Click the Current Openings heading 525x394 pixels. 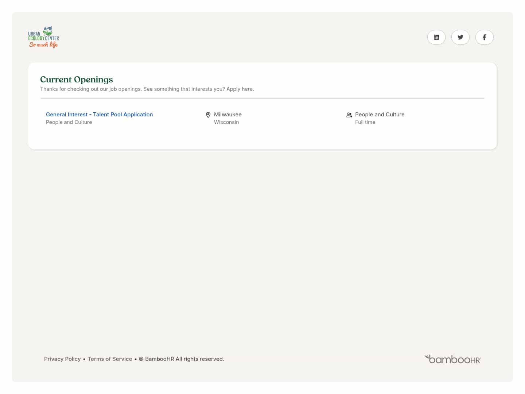77,80
